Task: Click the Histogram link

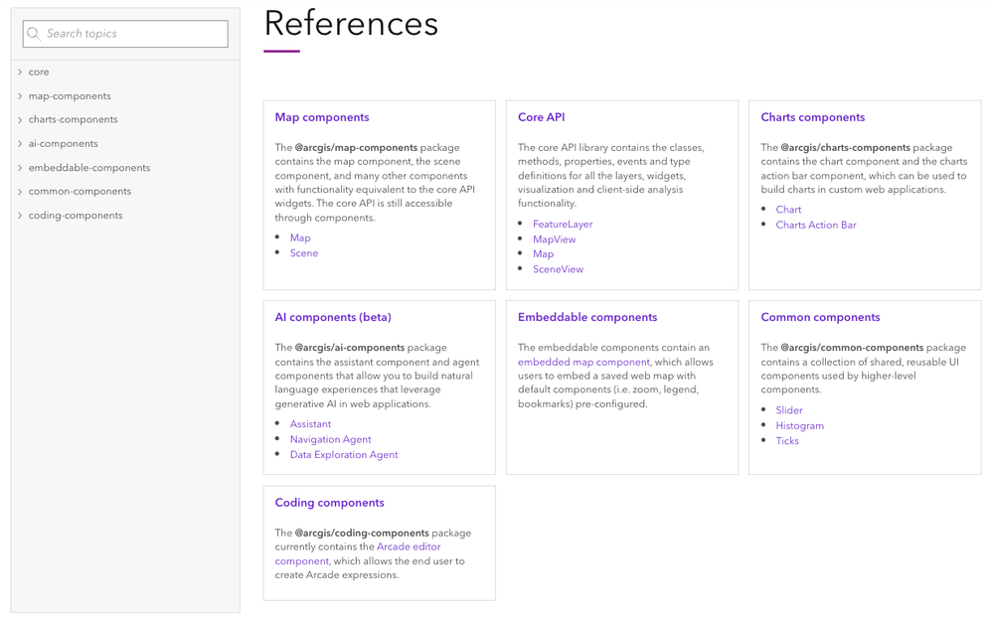Action: pyautogui.click(x=800, y=425)
